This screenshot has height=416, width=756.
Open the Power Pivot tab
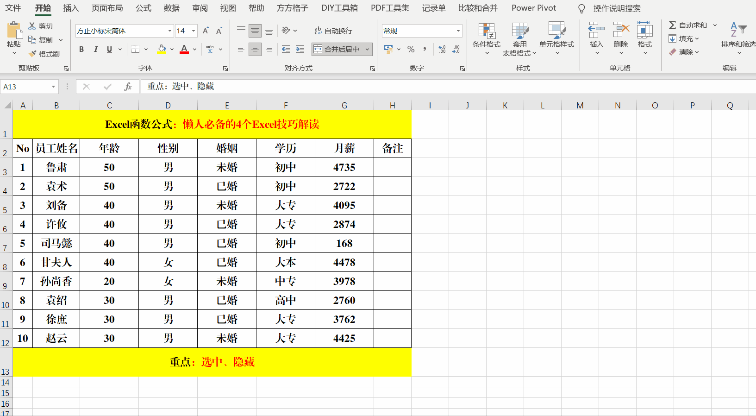pyautogui.click(x=534, y=8)
